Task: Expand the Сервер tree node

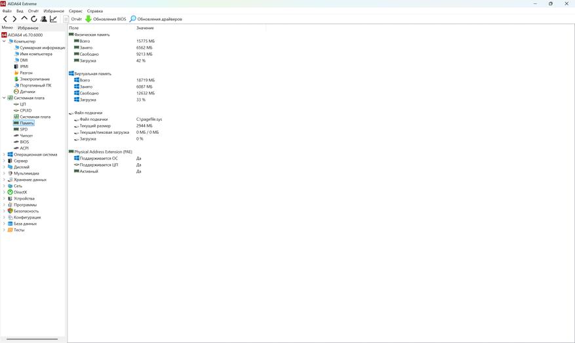Action: click(x=4, y=161)
